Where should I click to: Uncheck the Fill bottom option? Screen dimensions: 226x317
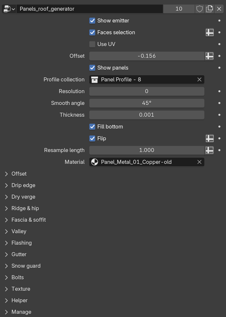pos(92,127)
